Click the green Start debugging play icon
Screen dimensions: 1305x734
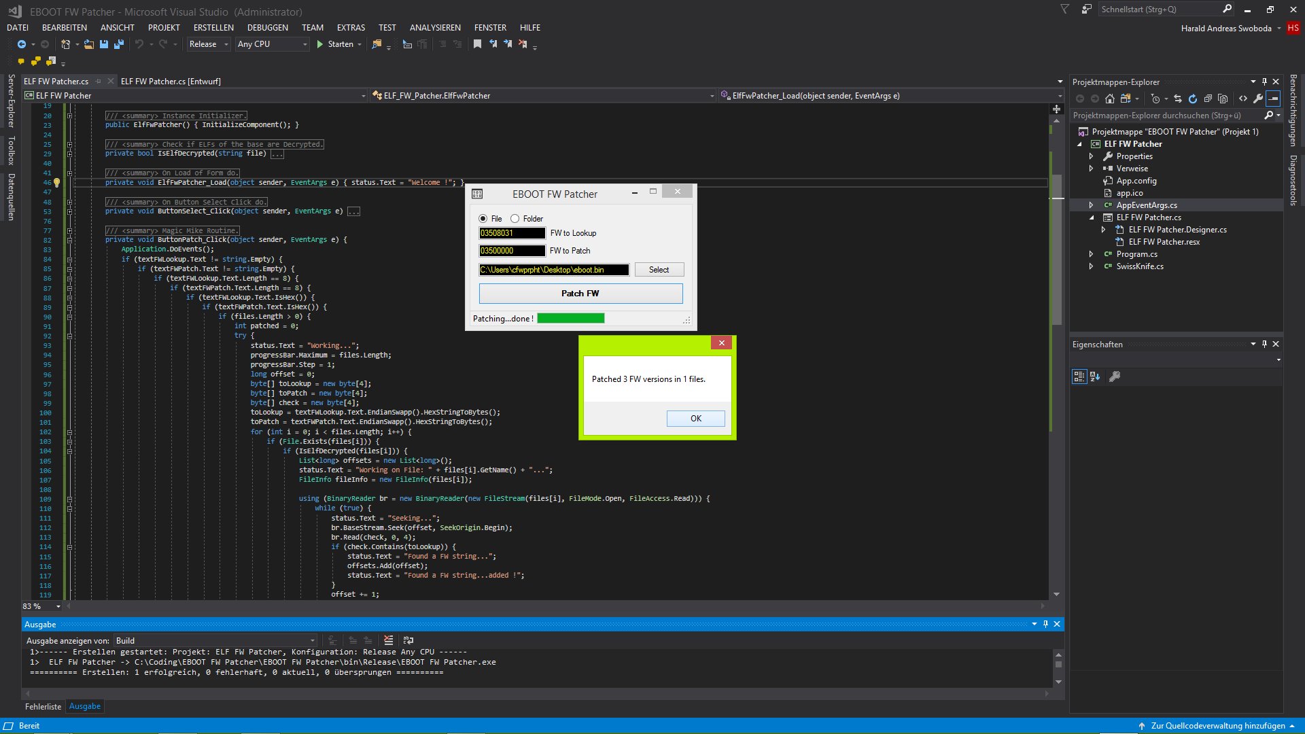pyautogui.click(x=320, y=44)
